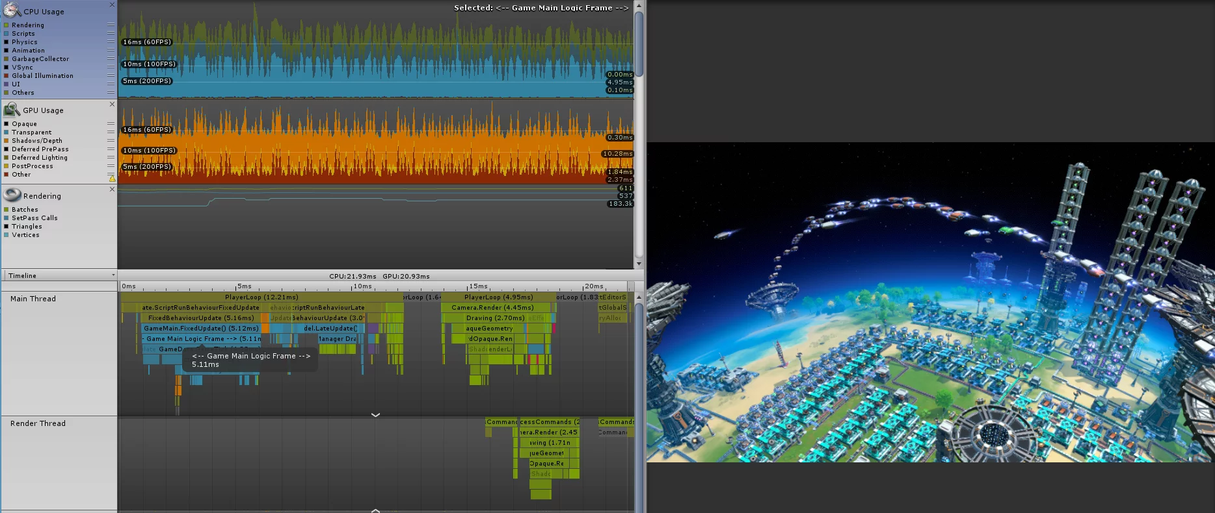1215x513 pixels.
Task: Select FixedBehaviourUpdate (5.16ms) sample
Action: (200, 318)
